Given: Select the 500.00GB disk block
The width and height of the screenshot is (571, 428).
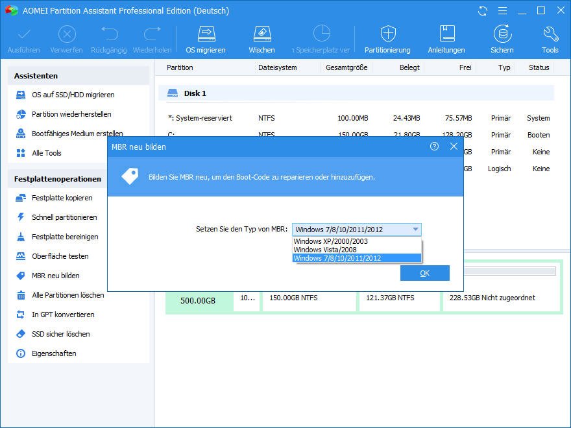Looking at the screenshot, I should click(199, 301).
